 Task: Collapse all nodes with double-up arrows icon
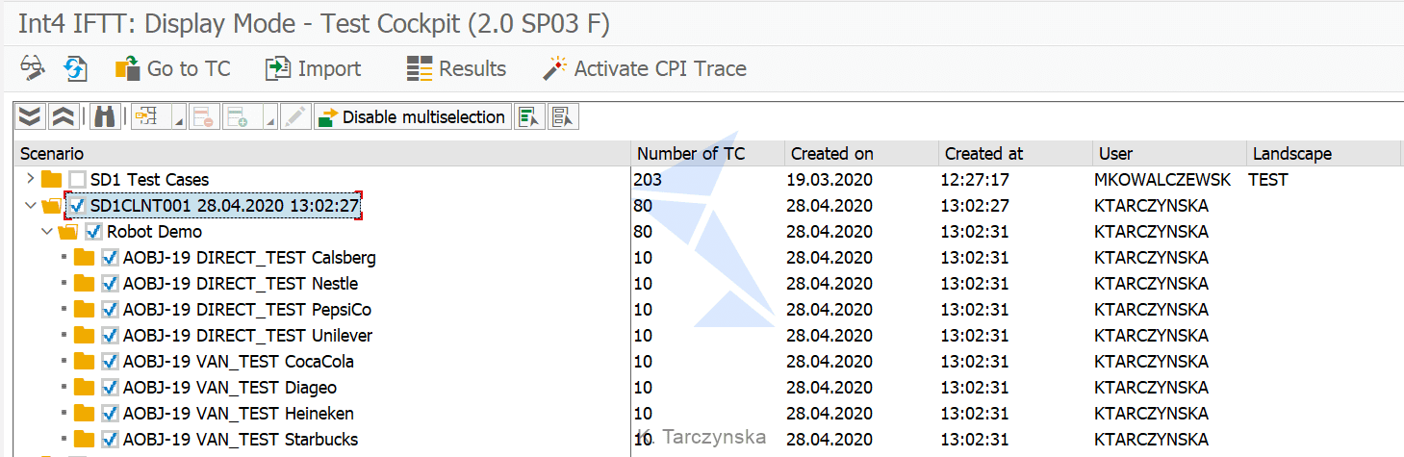(63, 117)
